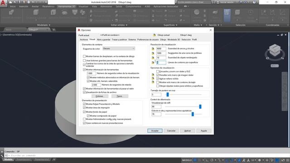
Task: Enable 'Usar botones grandes para barras de herramientas'
Action: [84, 60]
